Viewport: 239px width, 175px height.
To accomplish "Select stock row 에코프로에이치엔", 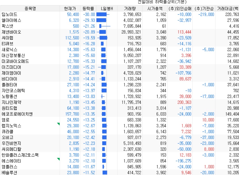I will [119, 114].
